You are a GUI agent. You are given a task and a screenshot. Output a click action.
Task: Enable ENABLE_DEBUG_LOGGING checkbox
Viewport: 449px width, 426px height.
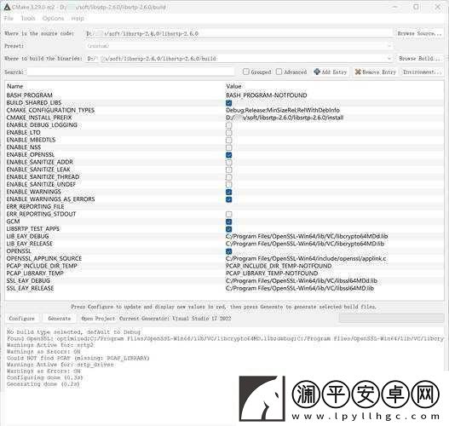(x=228, y=125)
